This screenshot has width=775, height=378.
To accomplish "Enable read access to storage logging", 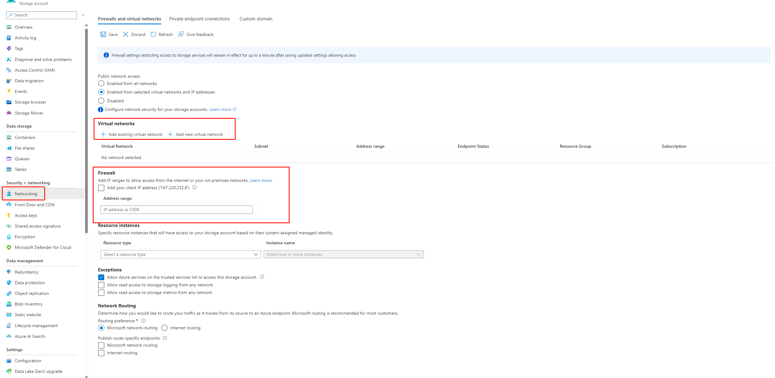I will 101,285.
